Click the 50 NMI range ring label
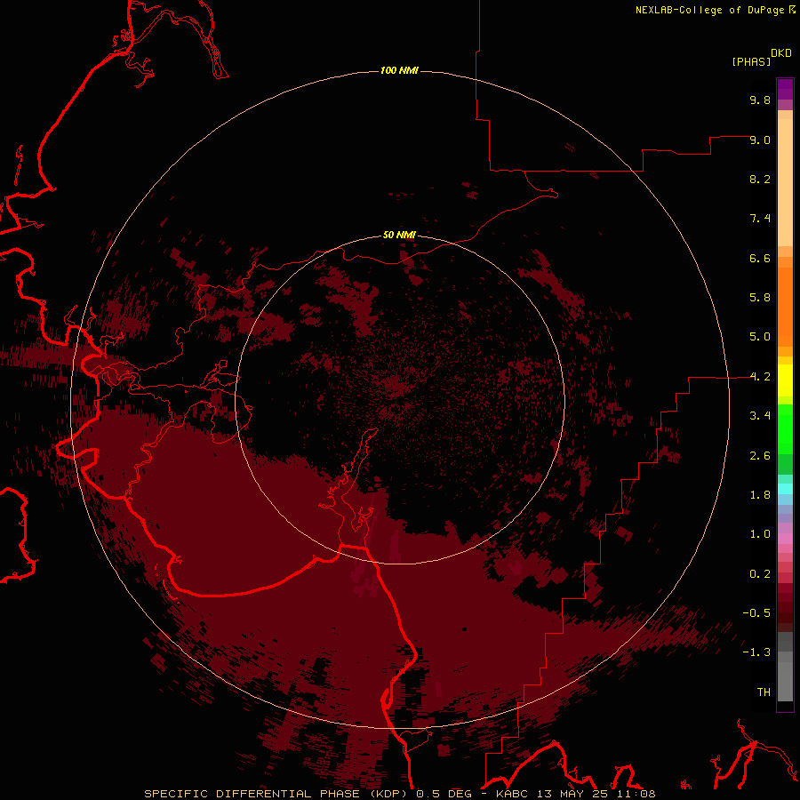Viewport: 800px width, 800px height. (399, 235)
